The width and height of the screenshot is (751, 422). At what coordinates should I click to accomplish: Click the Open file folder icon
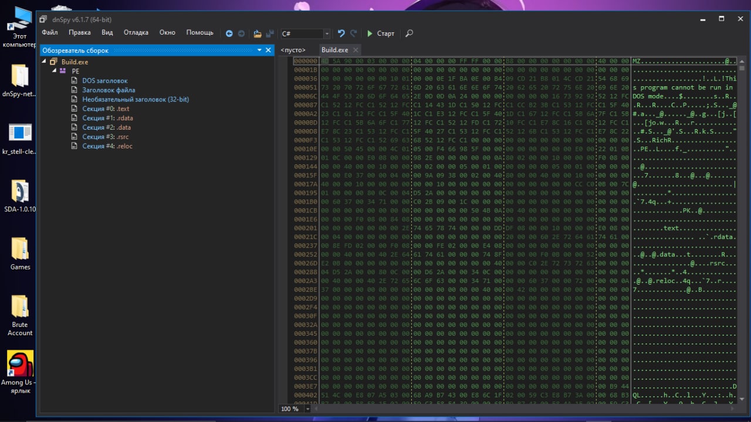(258, 33)
